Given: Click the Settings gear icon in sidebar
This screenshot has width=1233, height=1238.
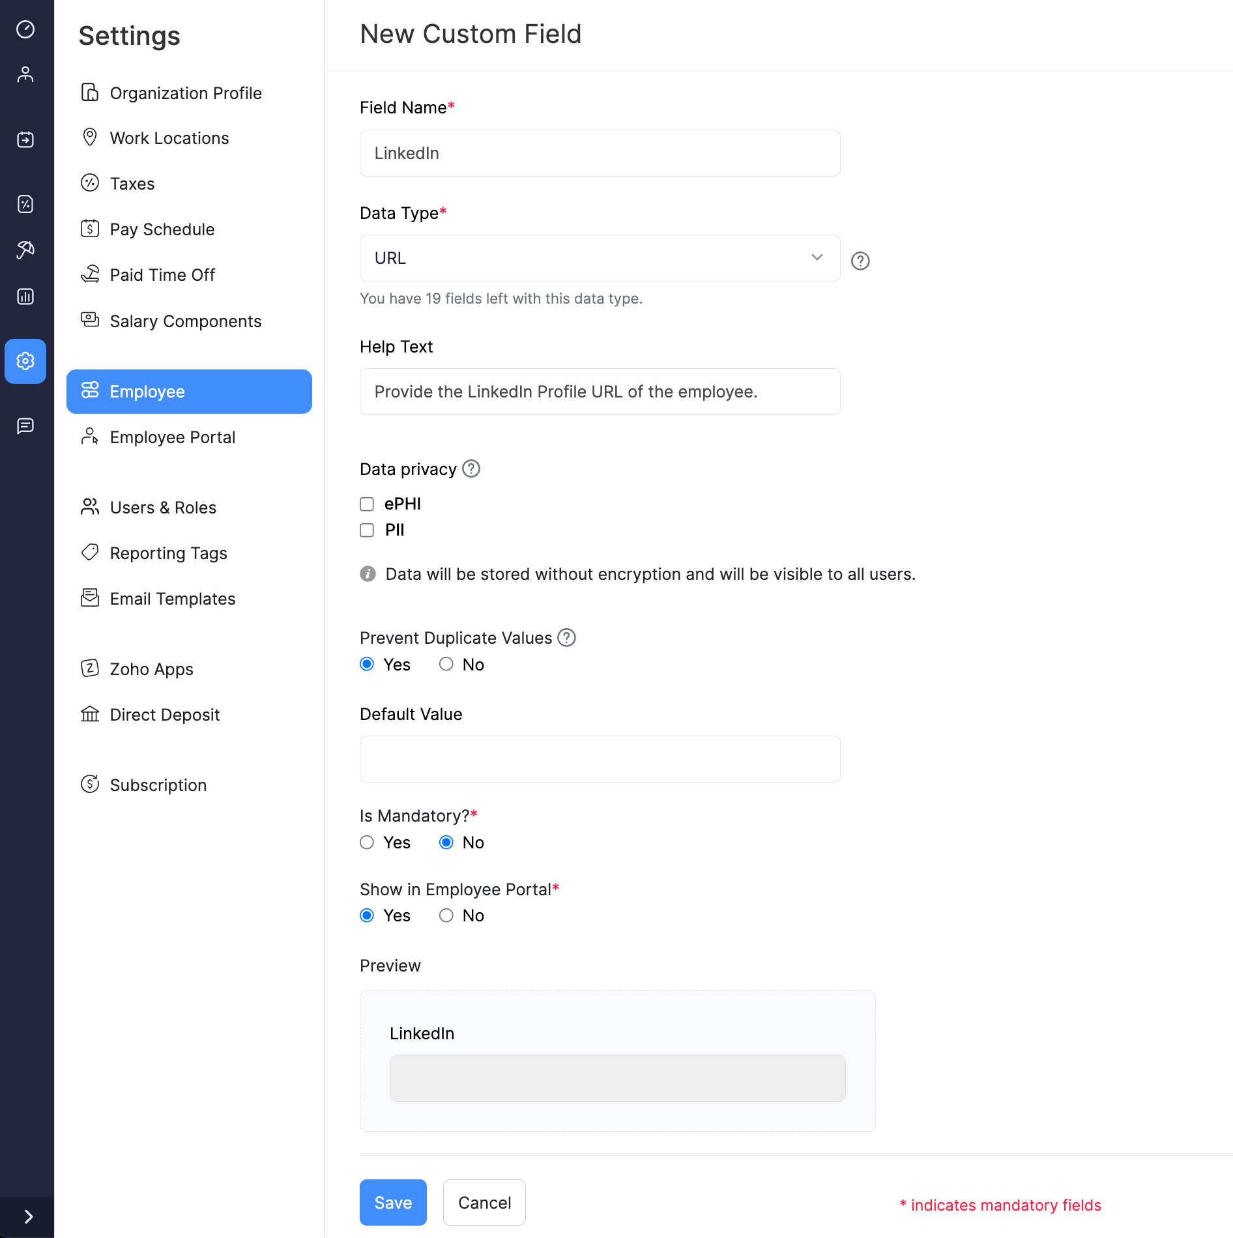Looking at the screenshot, I should [25, 361].
